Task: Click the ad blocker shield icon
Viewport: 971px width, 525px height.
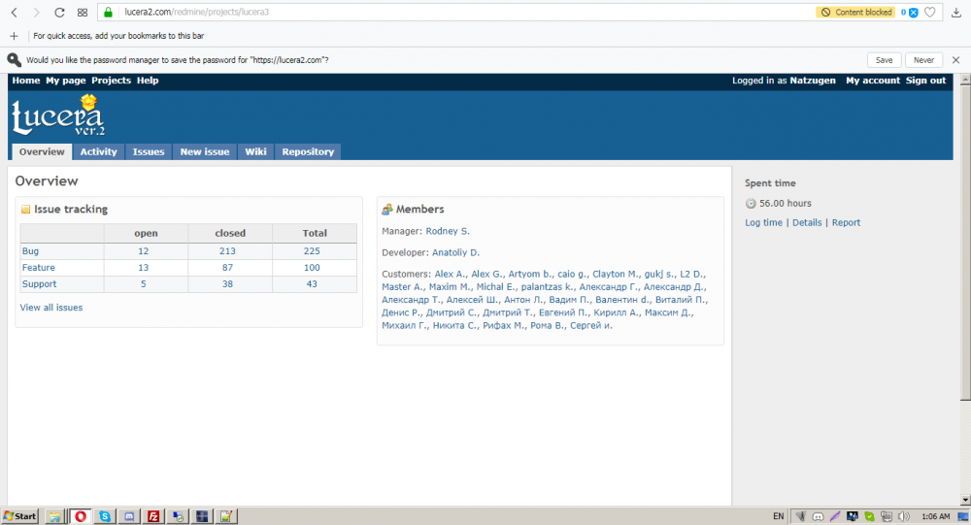Action: 913,13
